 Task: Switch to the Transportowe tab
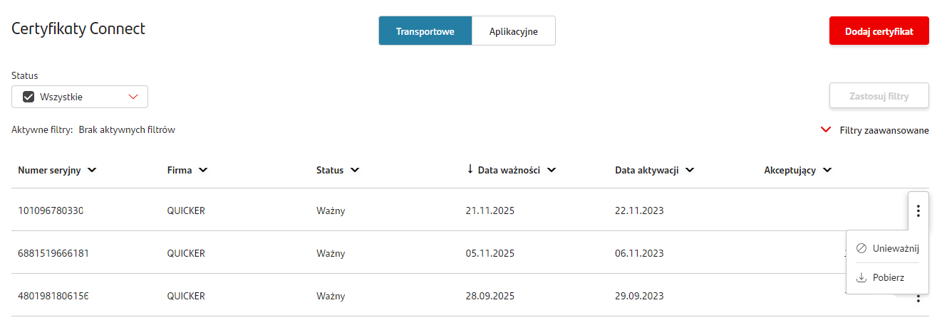pyautogui.click(x=425, y=31)
